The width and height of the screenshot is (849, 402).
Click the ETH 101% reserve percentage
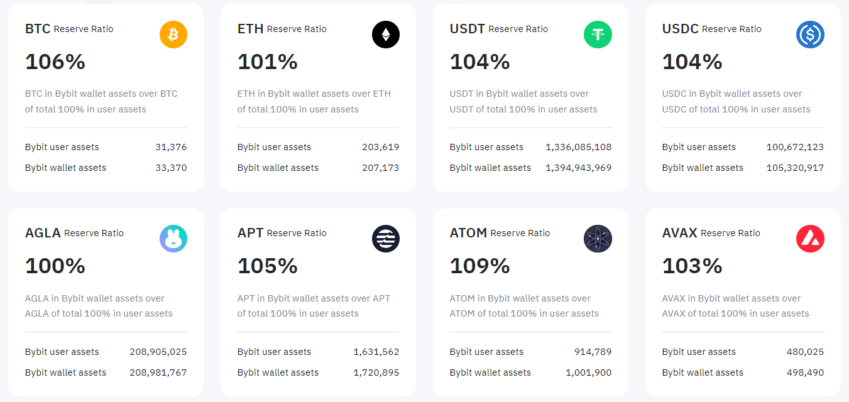pyautogui.click(x=268, y=62)
